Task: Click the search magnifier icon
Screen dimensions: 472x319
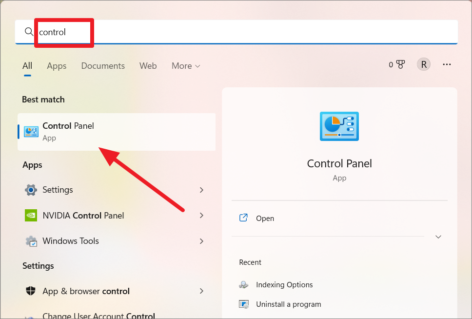Action: (x=29, y=31)
